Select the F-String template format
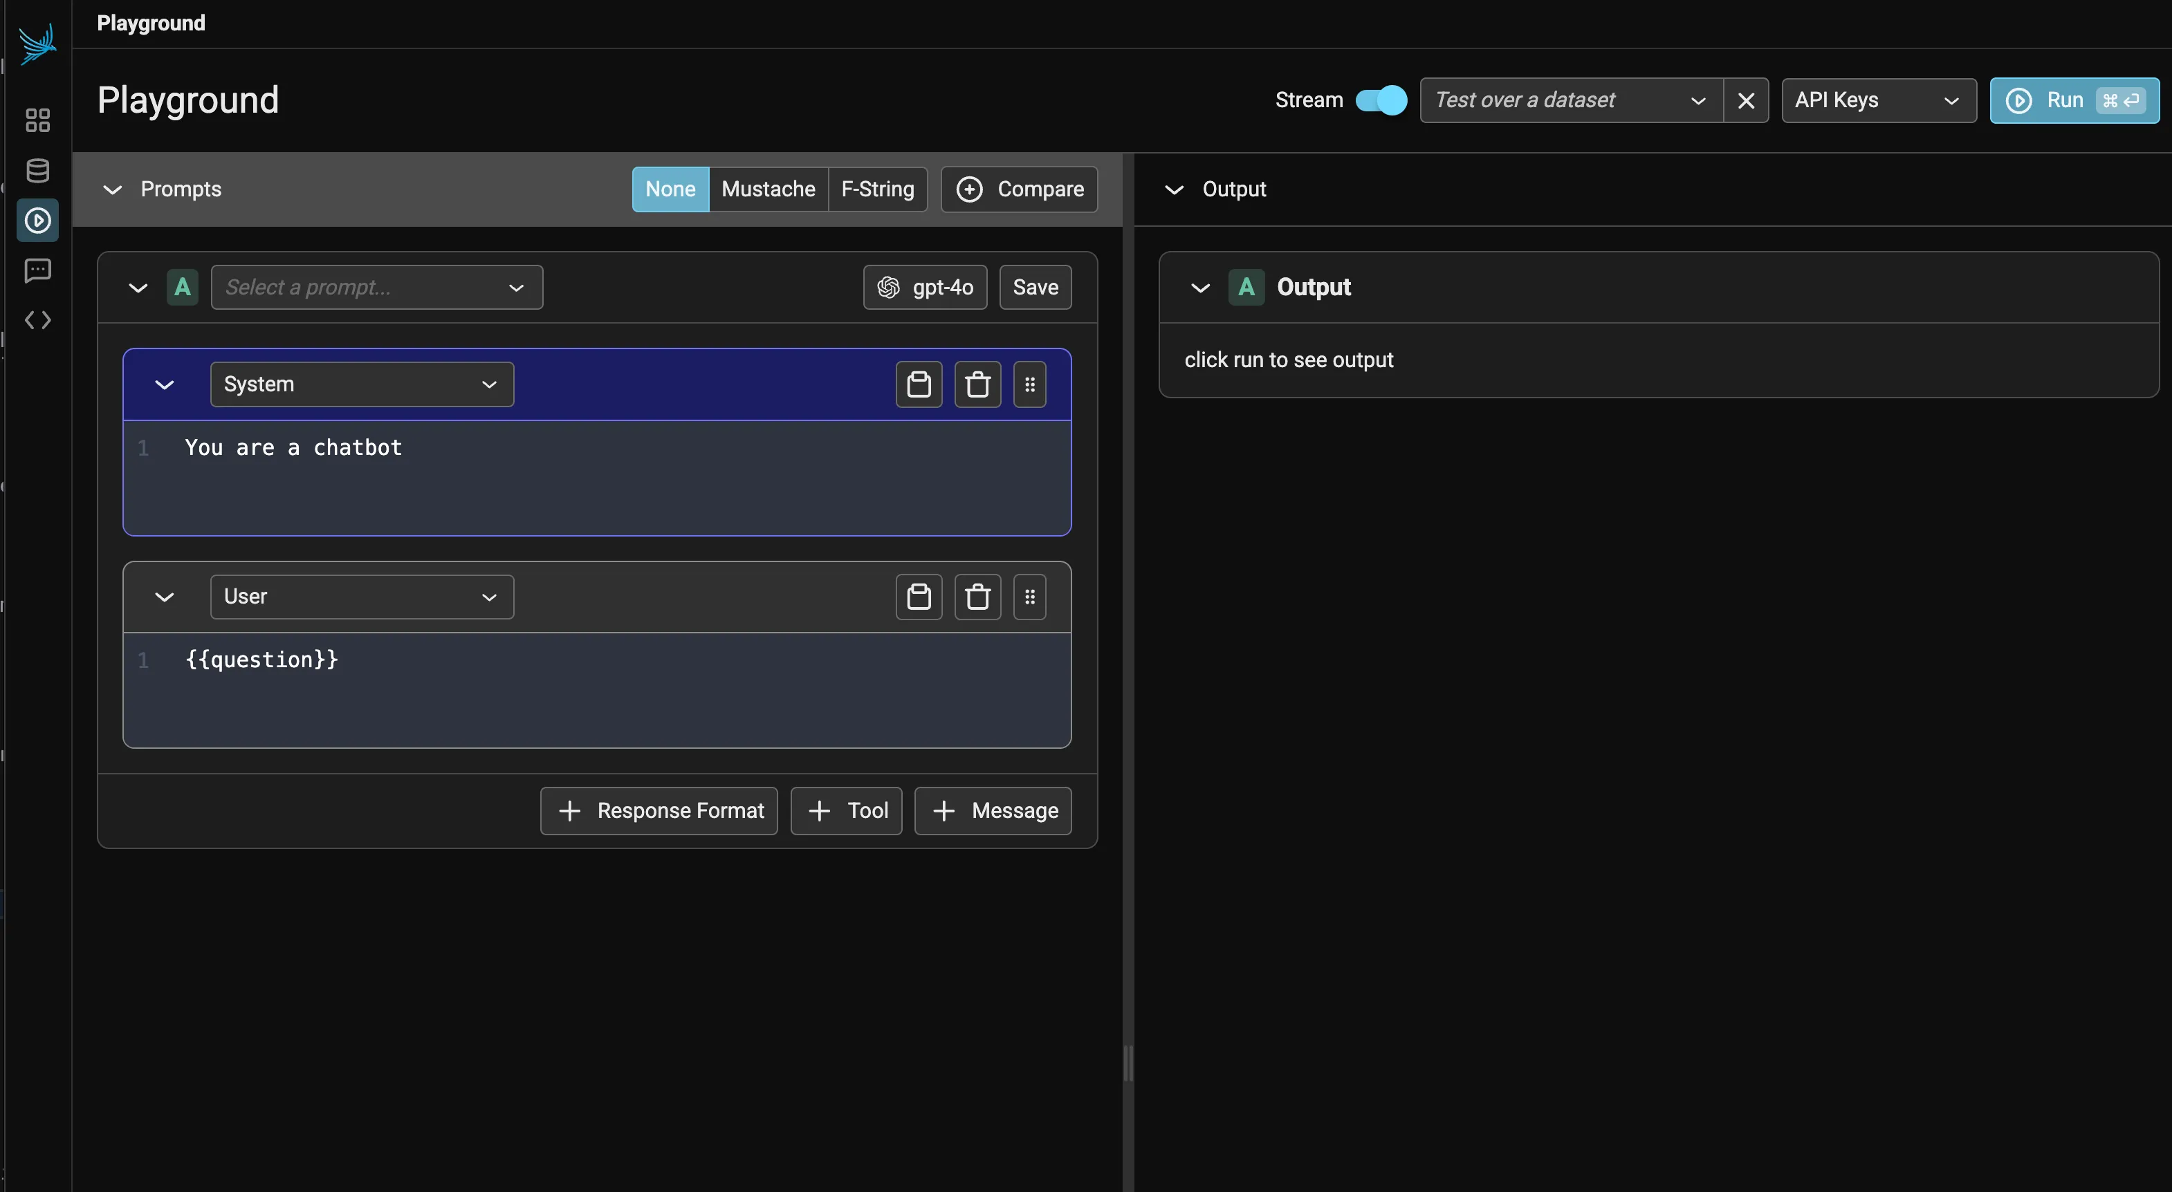The image size is (2172, 1192). point(877,189)
